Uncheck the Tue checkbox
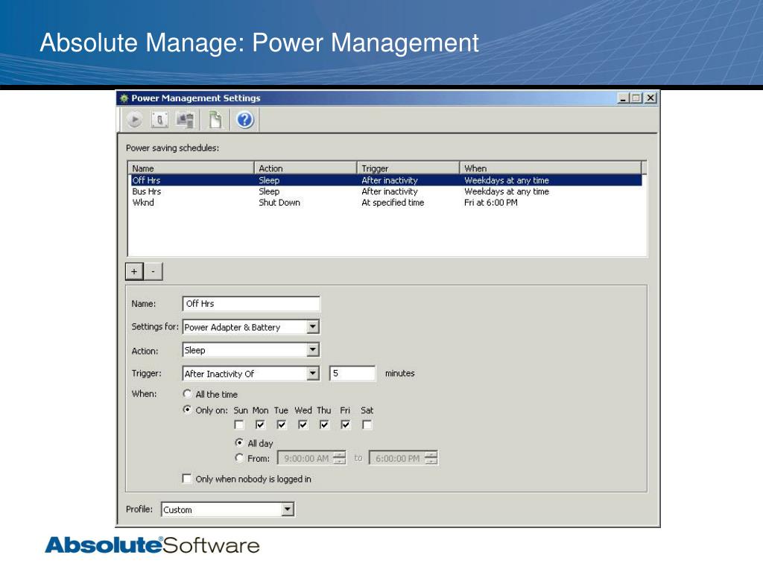The image size is (763, 572). 282,425
